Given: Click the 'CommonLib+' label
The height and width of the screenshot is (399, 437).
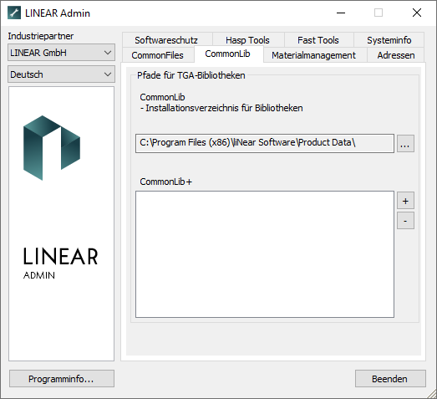Looking at the screenshot, I should click(165, 182).
